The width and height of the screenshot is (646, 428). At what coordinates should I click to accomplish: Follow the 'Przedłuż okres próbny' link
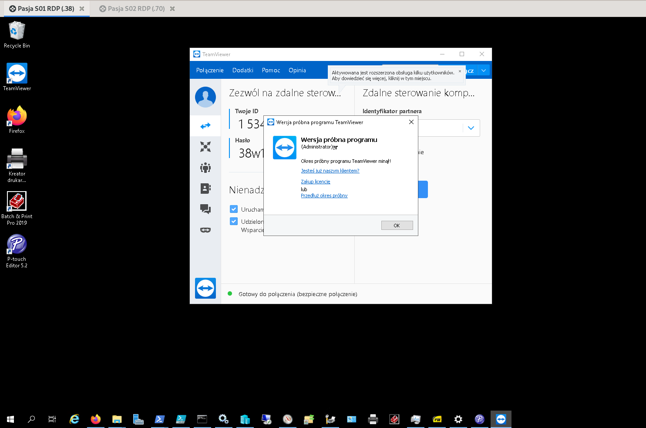[324, 195]
